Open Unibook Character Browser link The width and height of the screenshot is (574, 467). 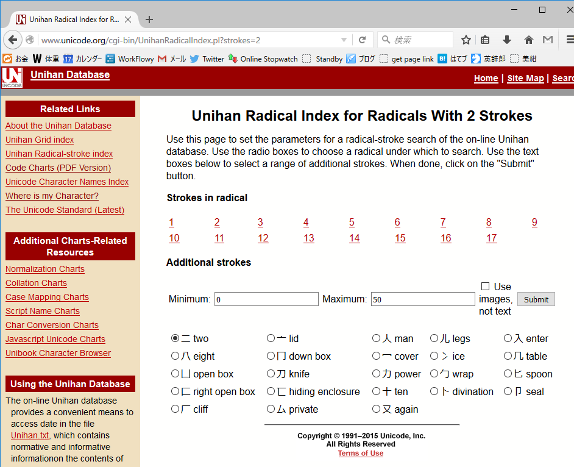tap(58, 353)
